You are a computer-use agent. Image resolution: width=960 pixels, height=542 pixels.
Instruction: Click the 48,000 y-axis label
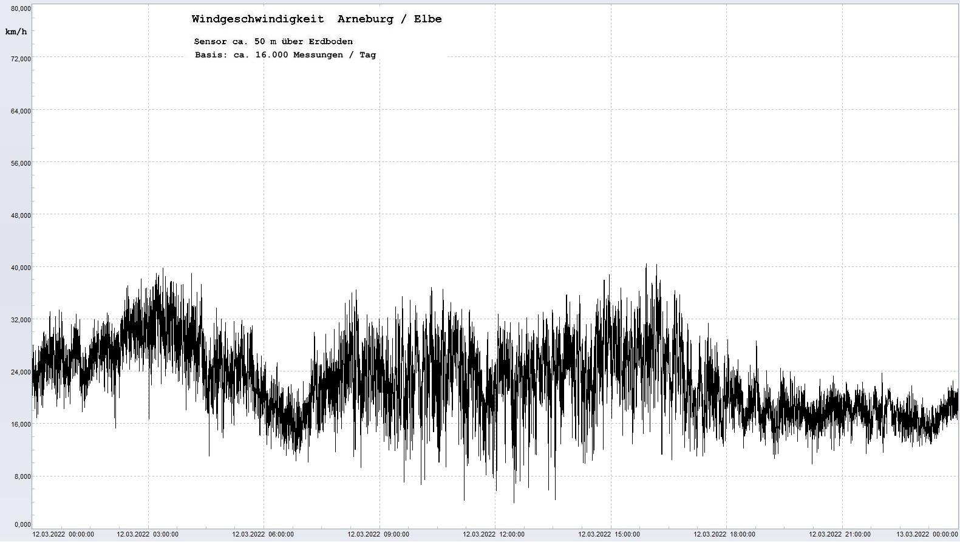click(x=21, y=215)
